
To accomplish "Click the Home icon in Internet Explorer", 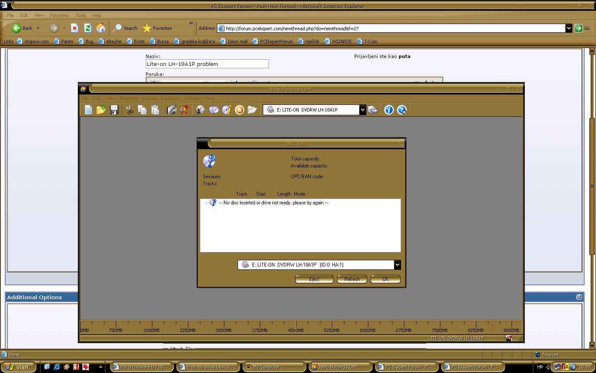I will [101, 28].
